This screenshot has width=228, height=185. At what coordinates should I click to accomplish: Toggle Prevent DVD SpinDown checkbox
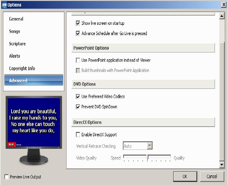(78, 107)
